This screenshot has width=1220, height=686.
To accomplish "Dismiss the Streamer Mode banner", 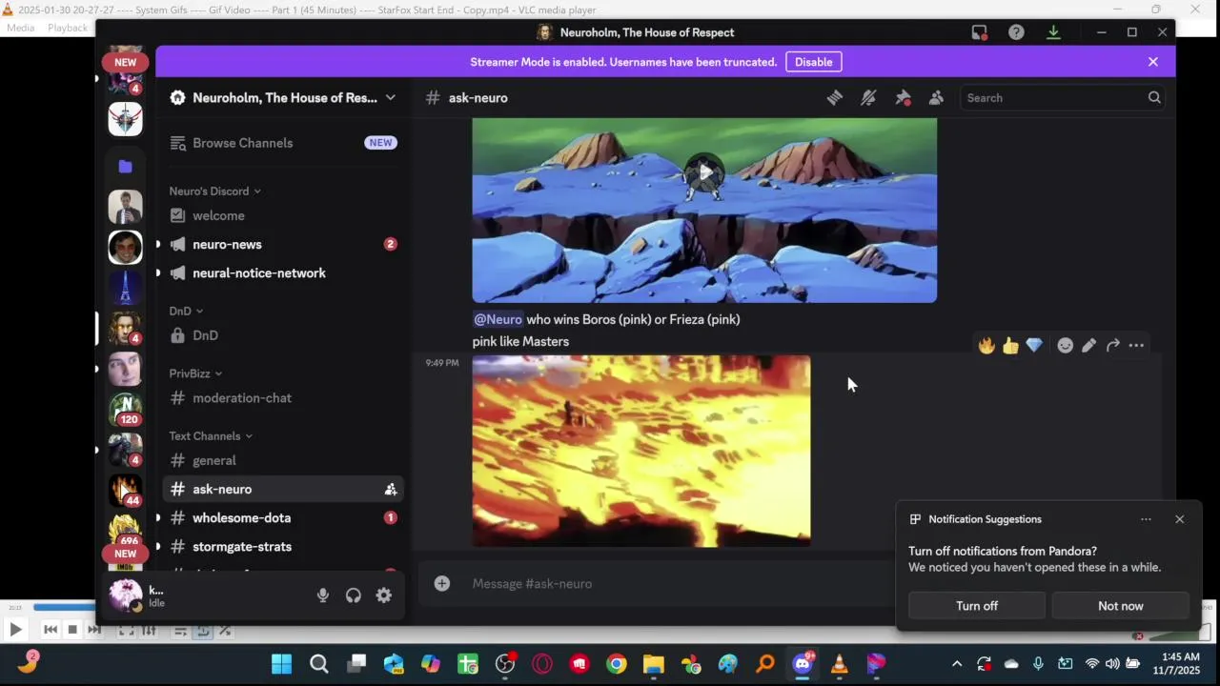I will click(1152, 62).
